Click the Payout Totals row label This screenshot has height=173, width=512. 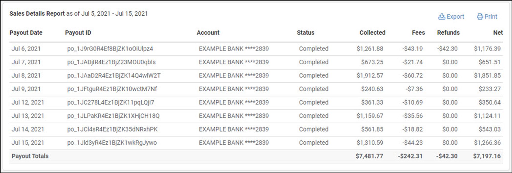pos(30,156)
